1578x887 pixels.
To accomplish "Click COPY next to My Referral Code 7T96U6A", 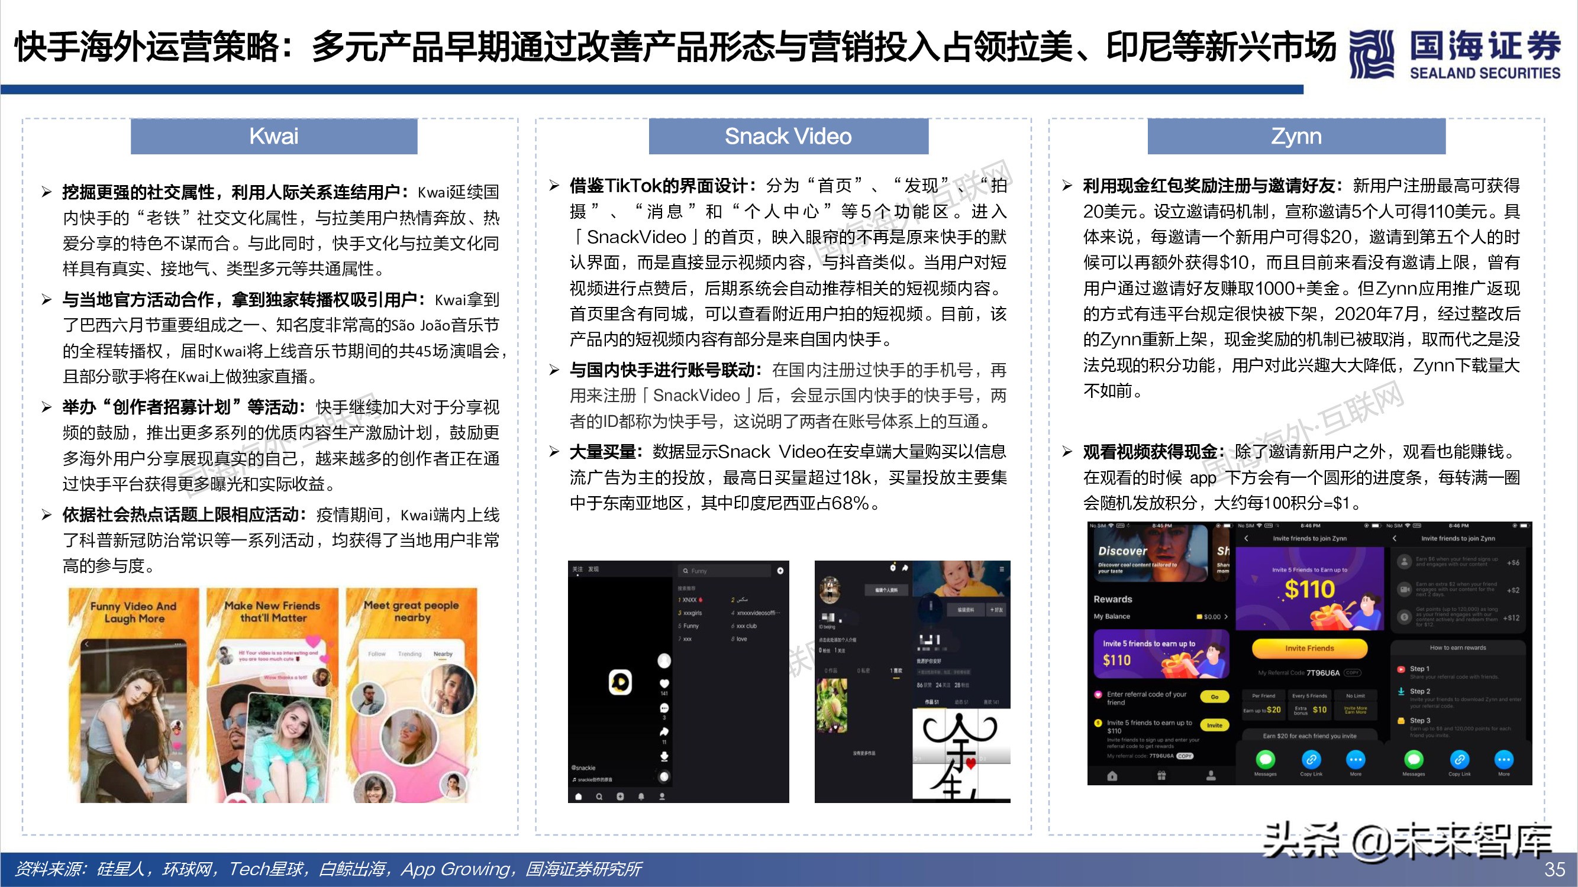I will [1353, 674].
